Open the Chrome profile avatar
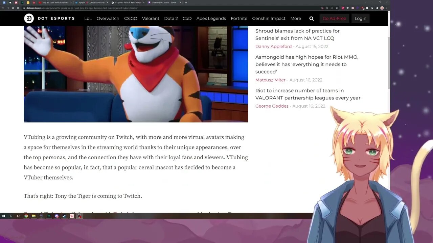 (x=382, y=8)
